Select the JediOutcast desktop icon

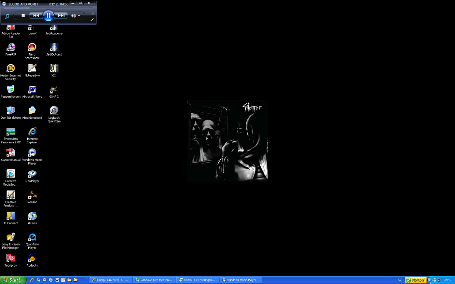point(54,49)
